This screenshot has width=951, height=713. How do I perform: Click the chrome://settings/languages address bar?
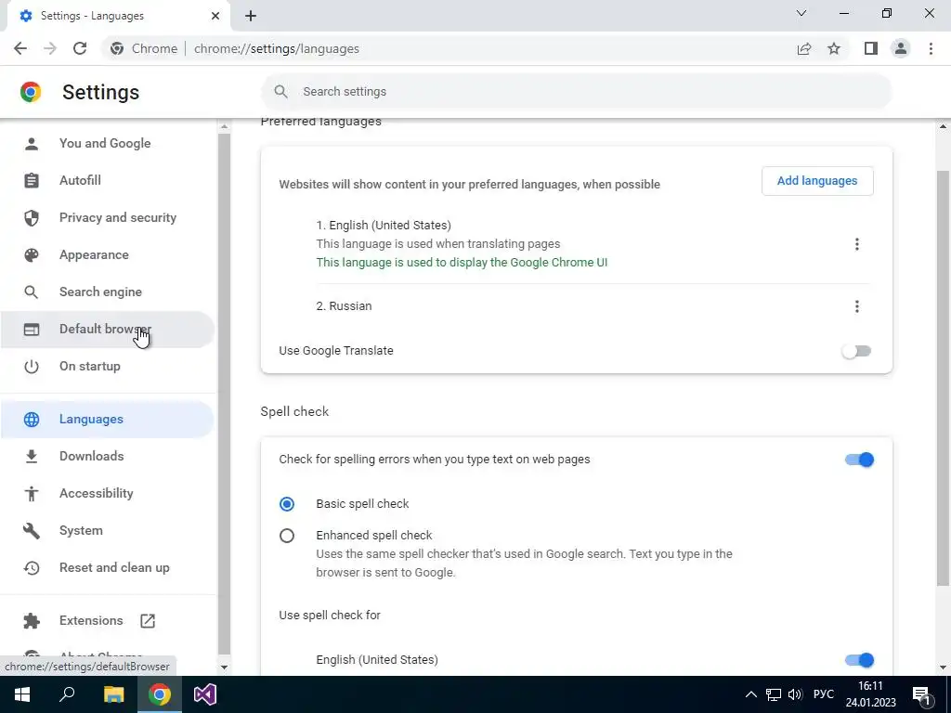[x=277, y=48]
